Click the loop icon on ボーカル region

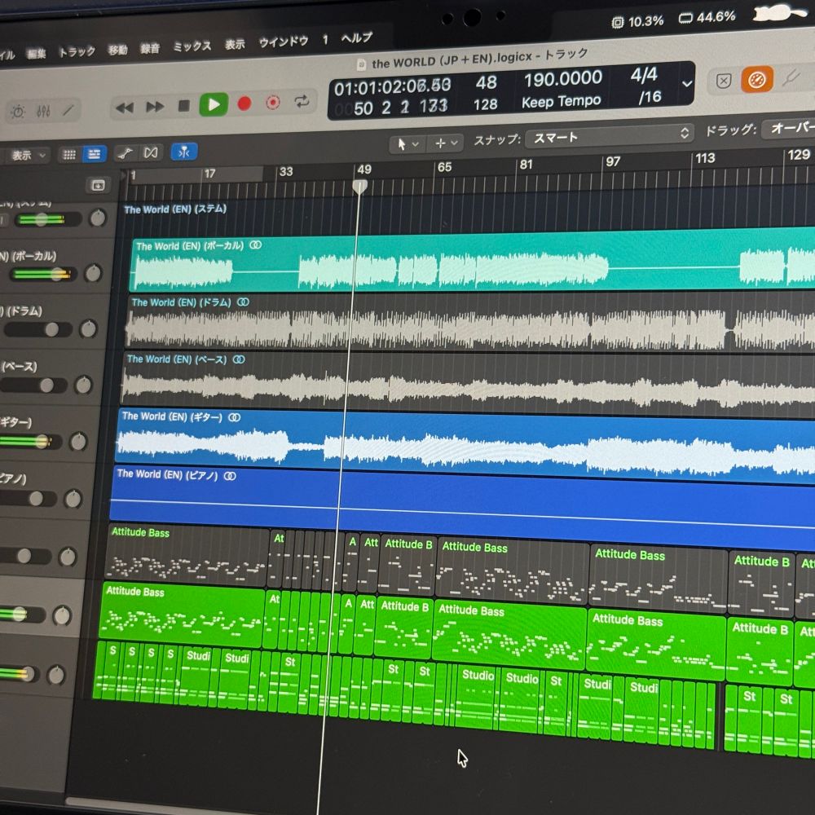[x=255, y=244]
